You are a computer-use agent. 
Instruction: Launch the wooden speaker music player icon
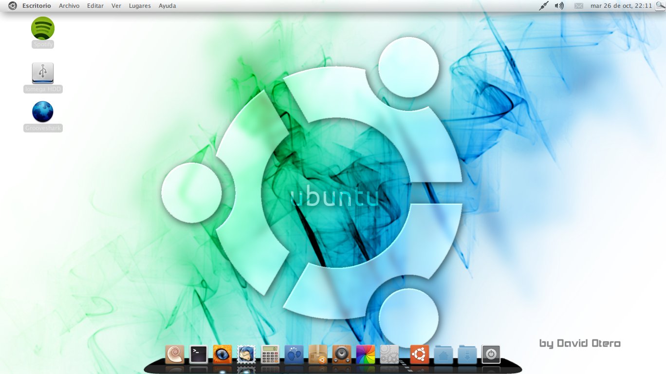[342, 355]
